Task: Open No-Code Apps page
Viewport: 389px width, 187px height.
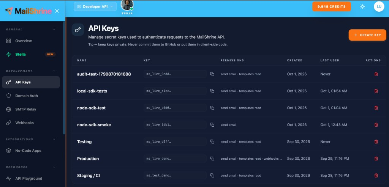Action: point(31,151)
